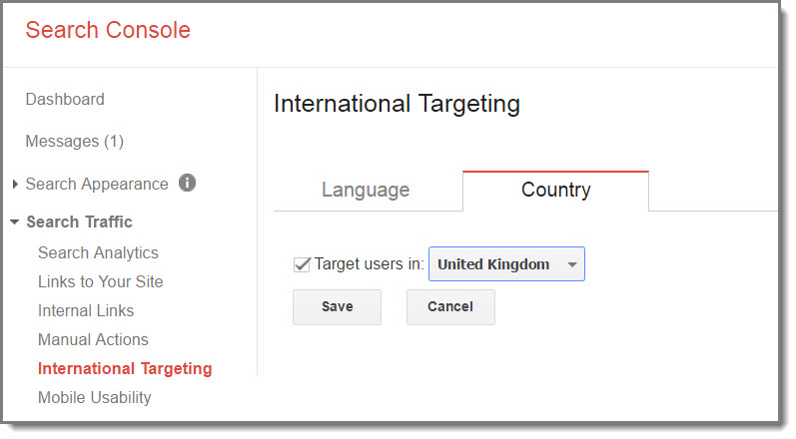Switch to the Language tab

[x=366, y=191]
